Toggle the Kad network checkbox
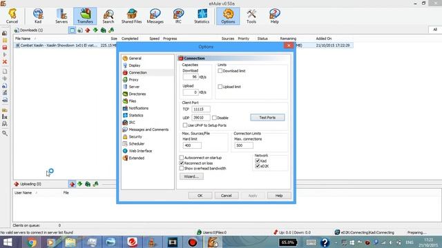442x248 pixels. point(258,161)
